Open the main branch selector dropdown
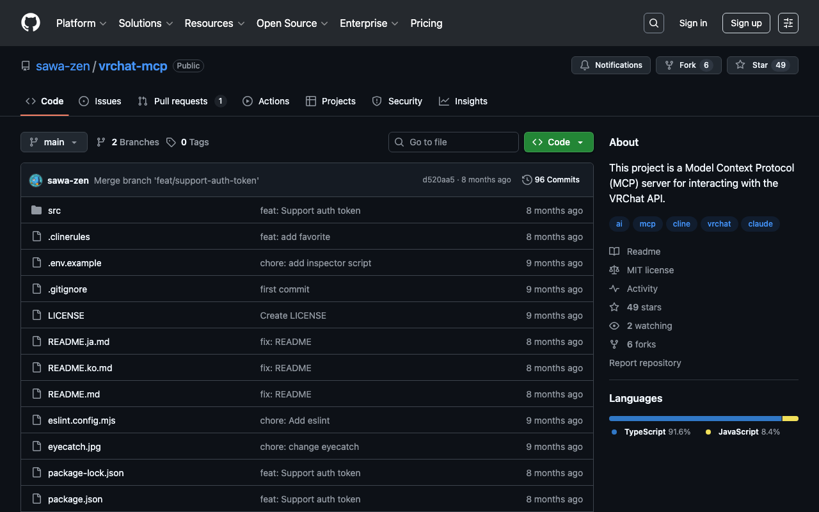 [x=54, y=142]
